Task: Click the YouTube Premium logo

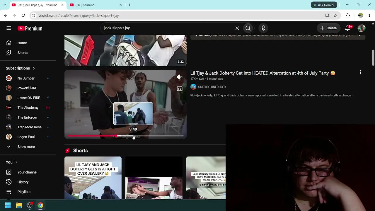Action: coord(30,28)
